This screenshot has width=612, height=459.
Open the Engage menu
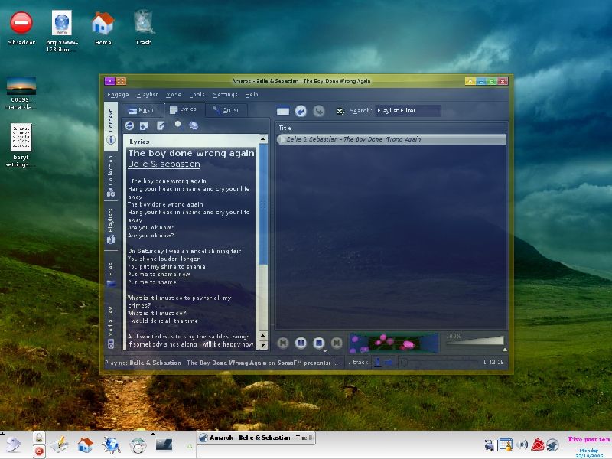(x=118, y=94)
